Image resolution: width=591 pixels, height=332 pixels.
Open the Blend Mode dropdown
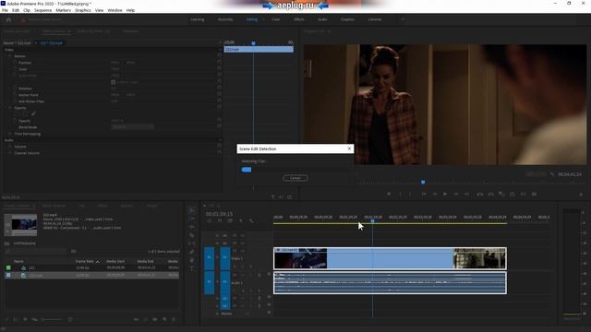(132, 127)
